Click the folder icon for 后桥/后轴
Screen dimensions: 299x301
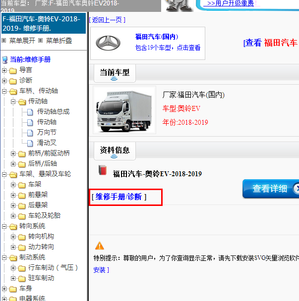pyautogui.click(x=22, y=164)
